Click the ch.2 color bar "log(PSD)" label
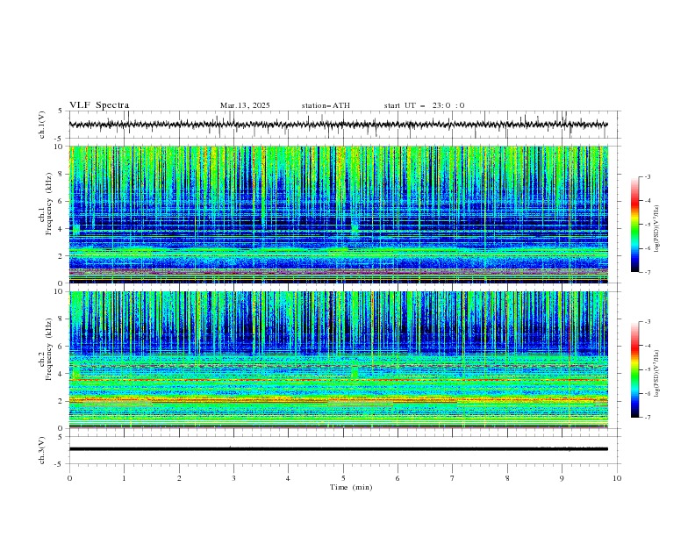Screen dimensions: 695x537 [x=656, y=374]
